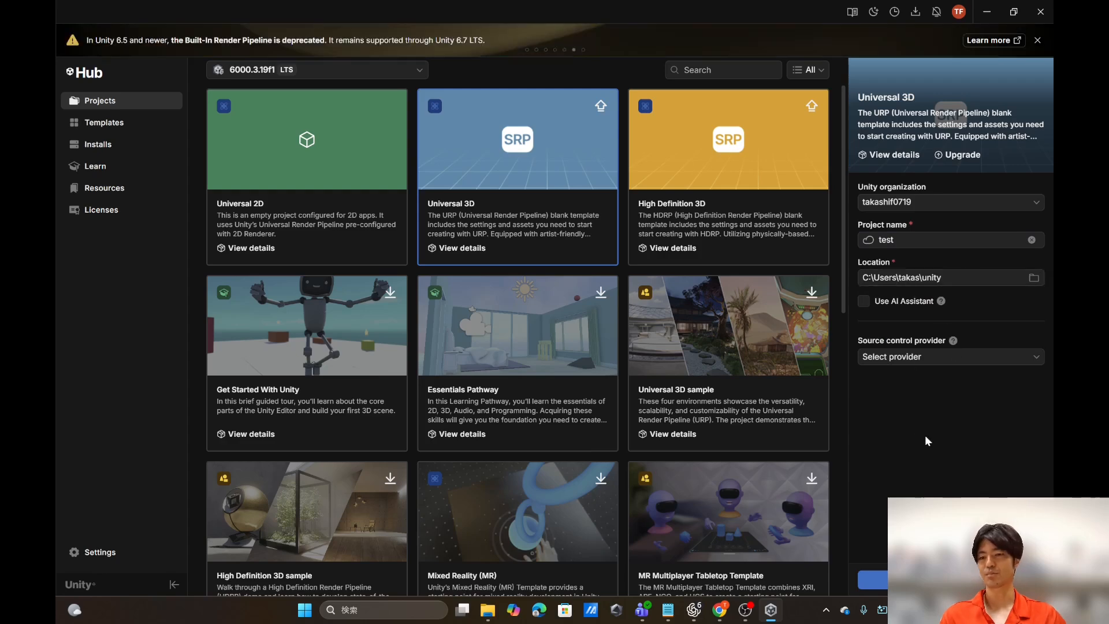Expand the 6000.3.19f1 LTS editor version dropdown
Image resolution: width=1109 pixels, height=624 pixels.
click(x=317, y=70)
